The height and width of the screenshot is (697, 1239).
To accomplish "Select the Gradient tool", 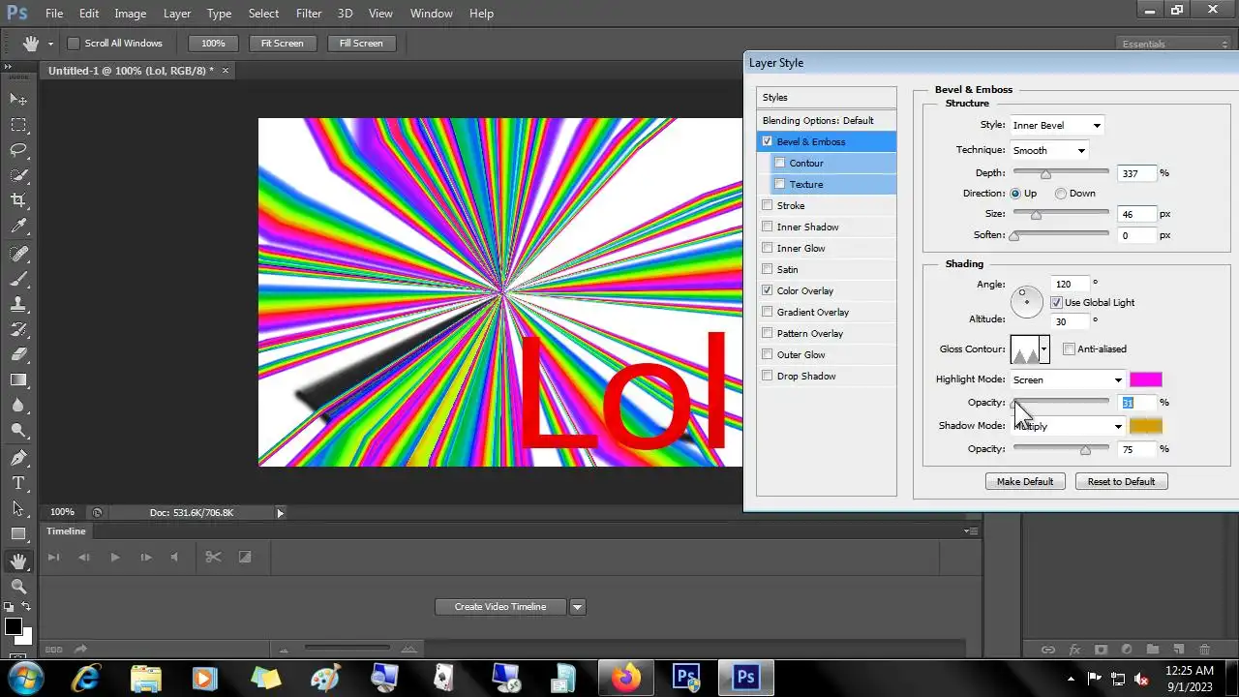I will tap(18, 379).
